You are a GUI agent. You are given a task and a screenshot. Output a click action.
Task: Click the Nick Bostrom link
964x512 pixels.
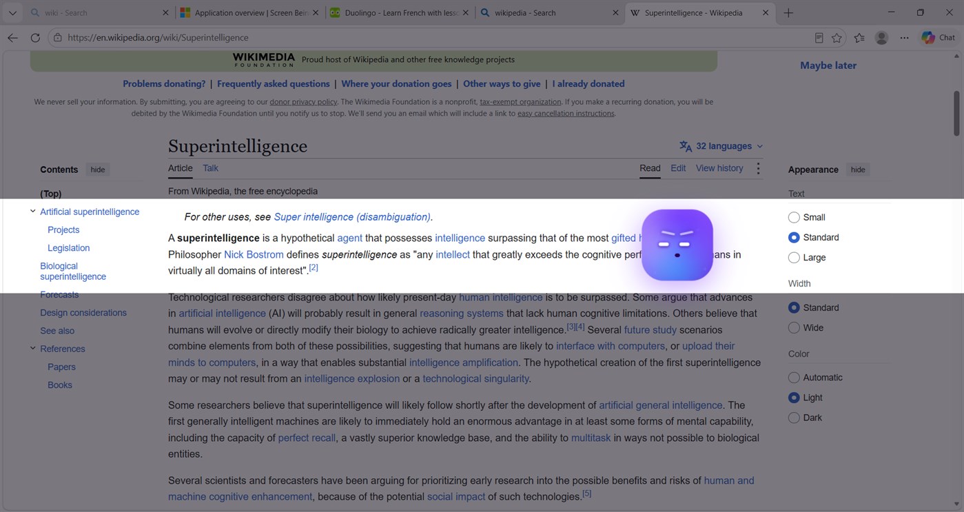coord(254,254)
